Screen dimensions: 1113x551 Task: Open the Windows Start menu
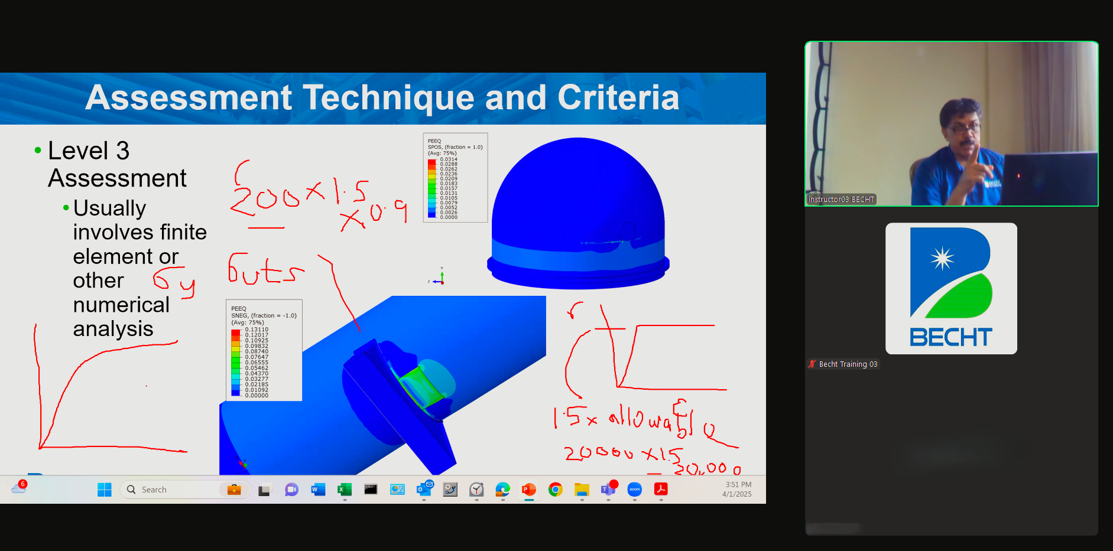[105, 490]
